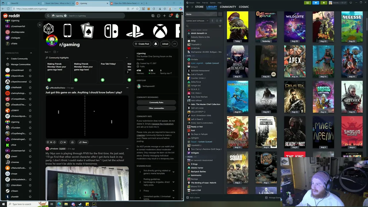Favorite r/Kick community star
Viewport: 368px width, 207px height.
[30, 145]
